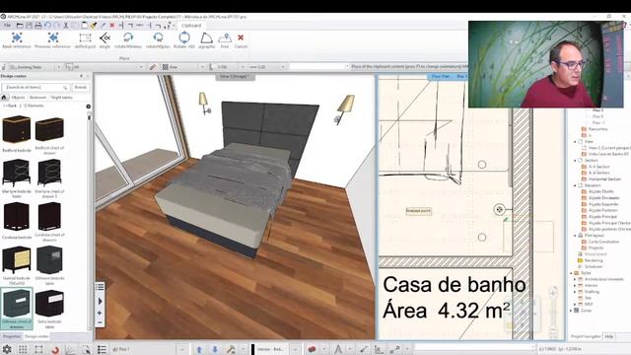Cancel the clipboard placement
The width and height of the screenshot is (631, 355).
[241, 37]
